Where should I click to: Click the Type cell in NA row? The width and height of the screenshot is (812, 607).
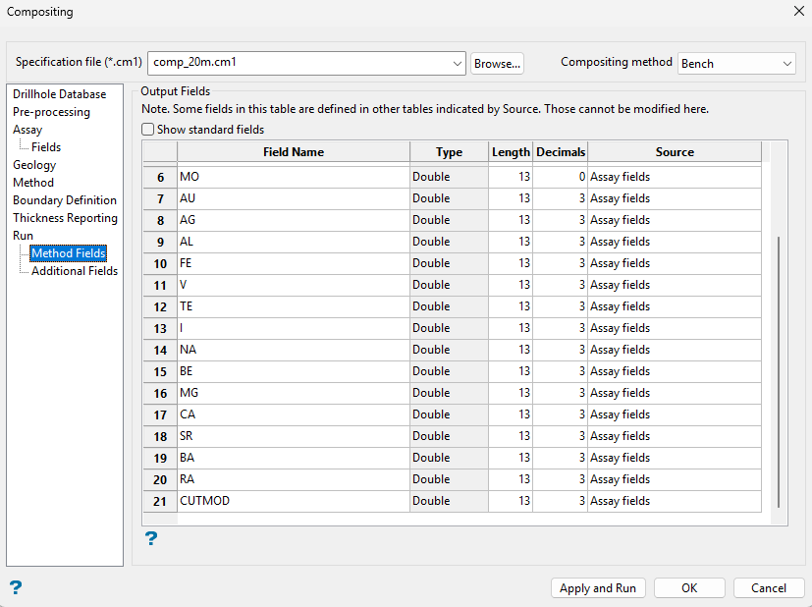pyautogui.click(x=449, y=350)
